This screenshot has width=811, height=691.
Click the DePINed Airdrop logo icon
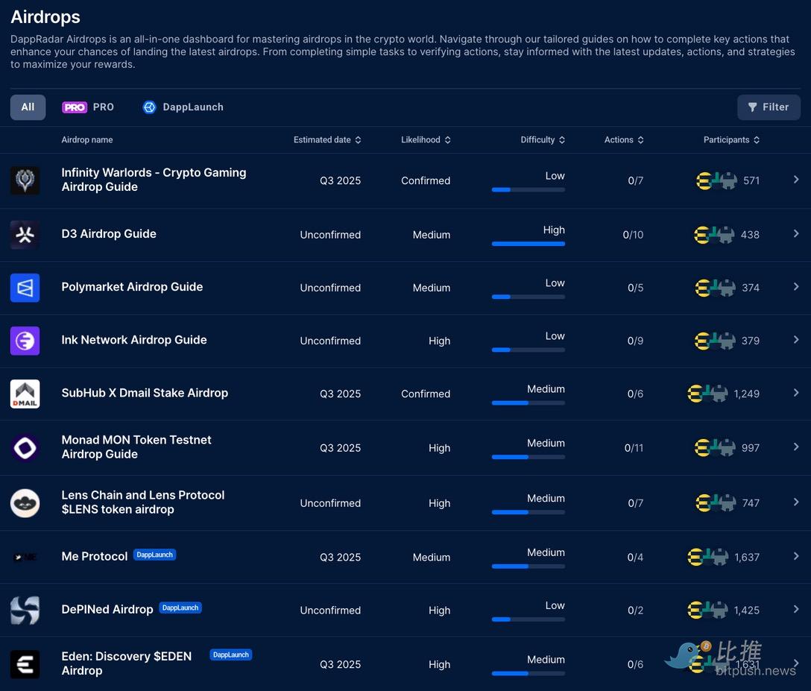tap(25, 610)
